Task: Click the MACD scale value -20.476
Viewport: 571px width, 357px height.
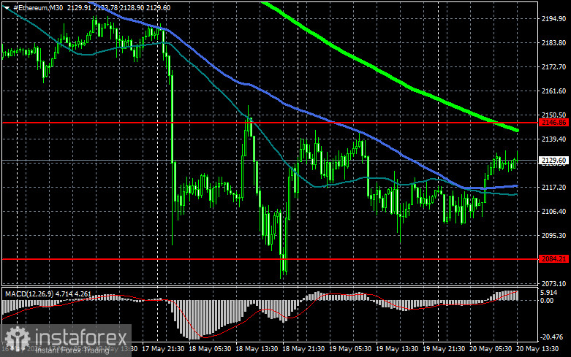Action: 553,337
